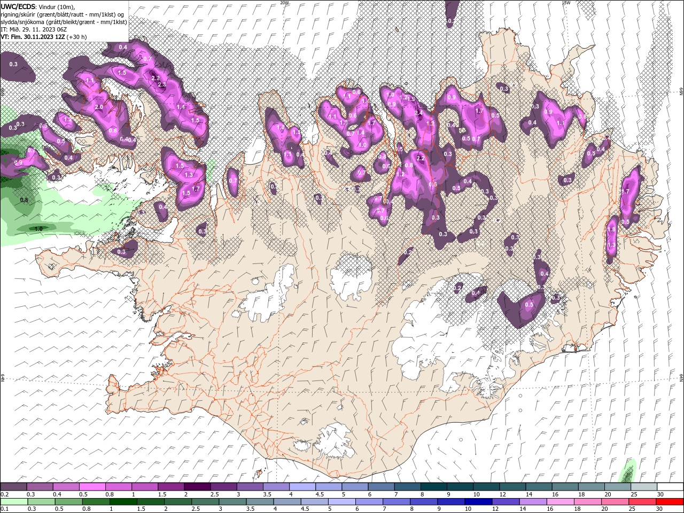Click the white 30 snow scale swatch
684x513 pixels.
[670, 487]
